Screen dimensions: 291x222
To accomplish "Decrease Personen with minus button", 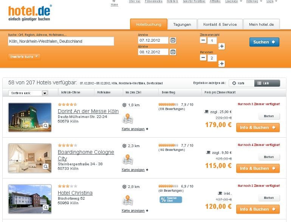I will click(203, 57).
